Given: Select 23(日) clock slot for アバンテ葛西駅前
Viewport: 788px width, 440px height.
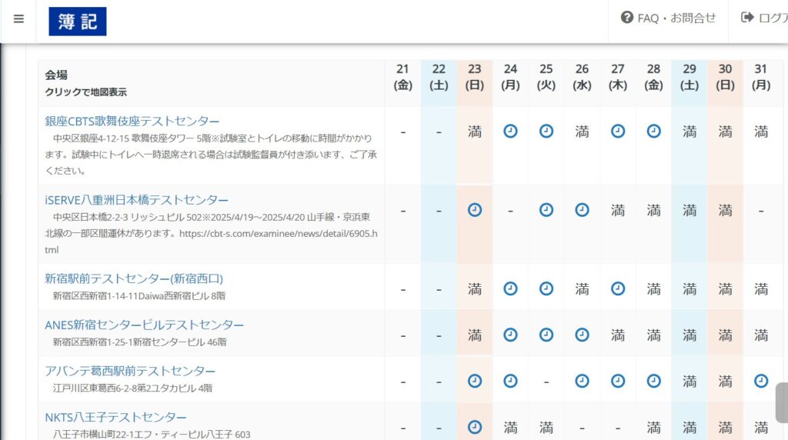Looking at the screenshot, I should click(x=474, y=382).
